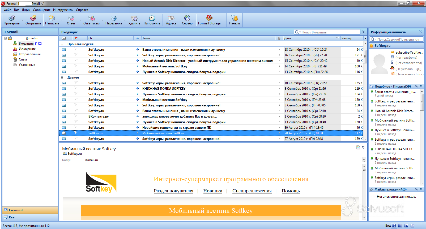Open the Инструменты menu
Image resolution: width=426 pixels, height=229 pixels.
click(x=63, y=10)
